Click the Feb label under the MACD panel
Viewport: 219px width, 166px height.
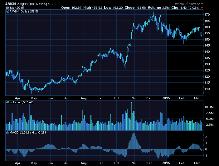(182, 163)
